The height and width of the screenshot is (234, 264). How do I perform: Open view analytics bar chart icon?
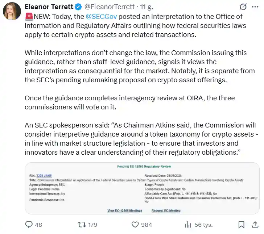(188, 225)
